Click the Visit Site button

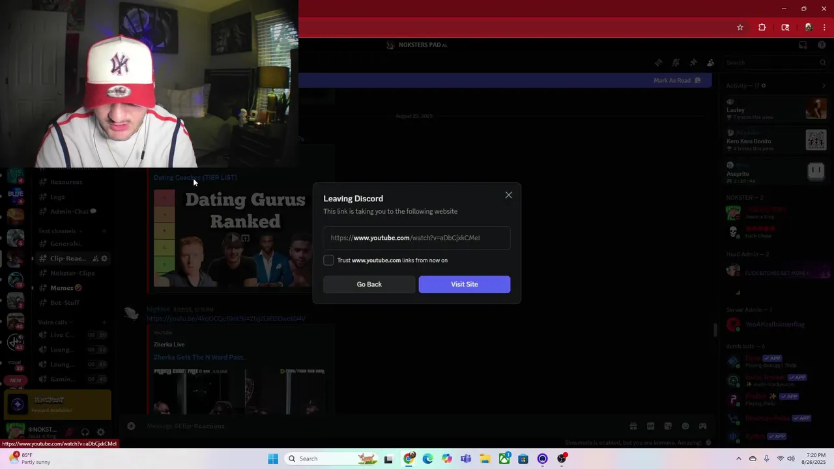pyautogui.click(x=465, y=284)
